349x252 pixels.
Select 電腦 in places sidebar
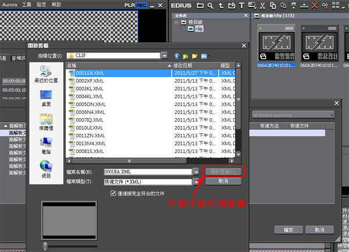pos(46,146)
